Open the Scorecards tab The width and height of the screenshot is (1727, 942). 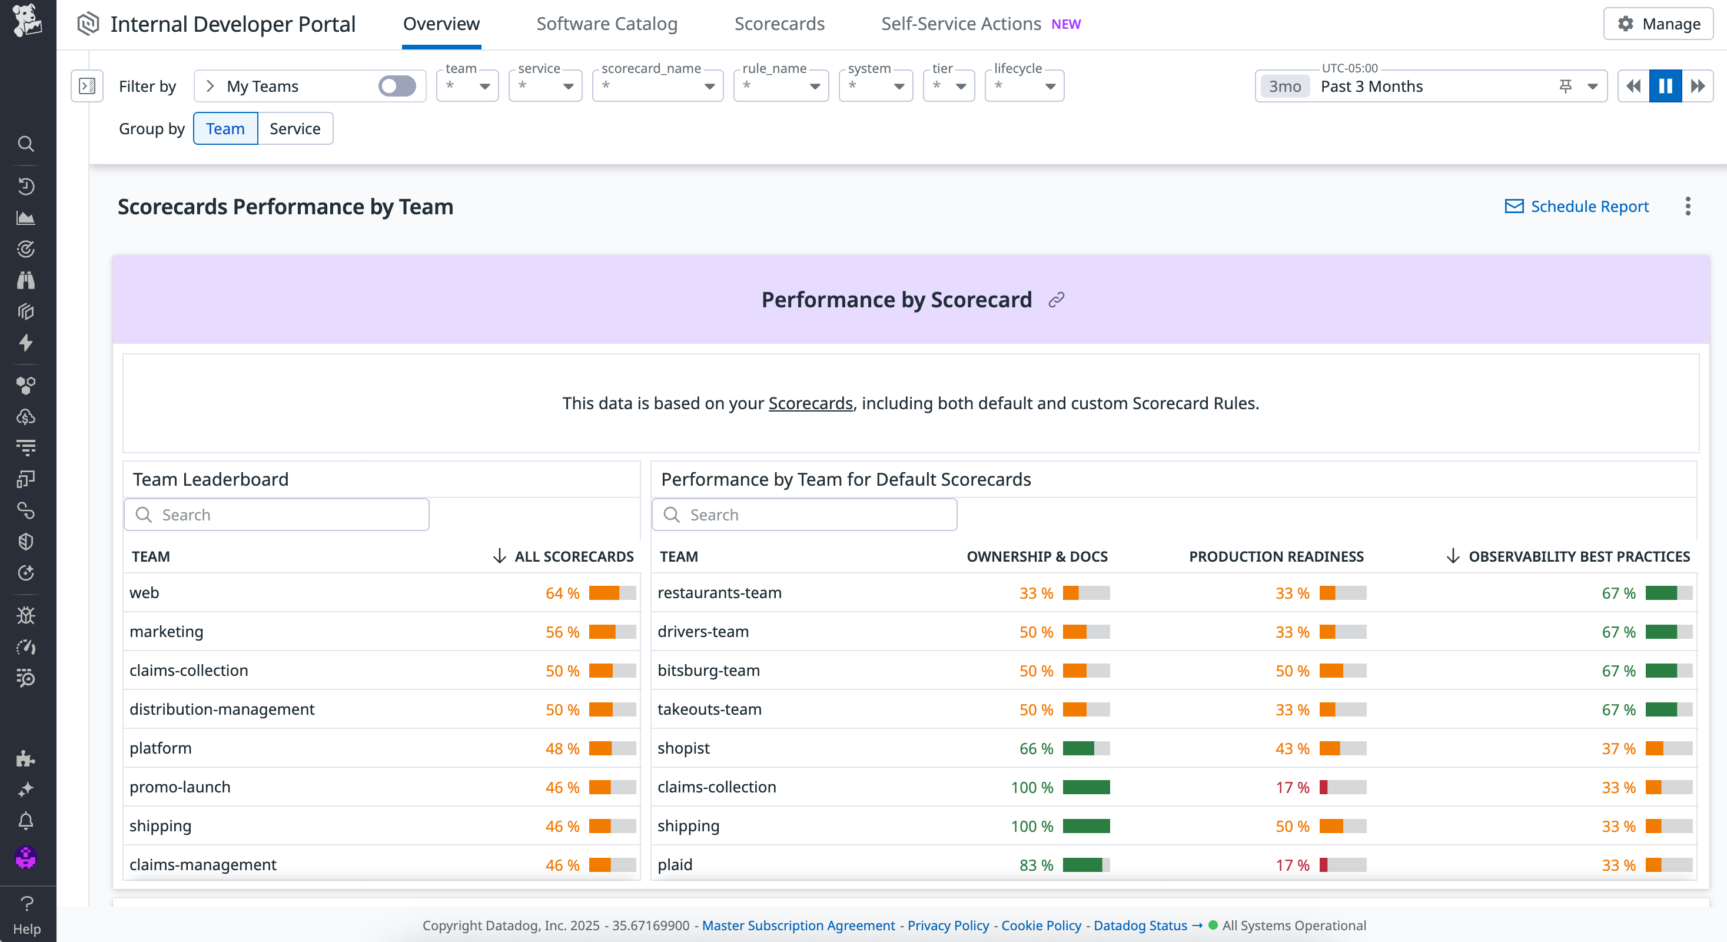[779, 24]
